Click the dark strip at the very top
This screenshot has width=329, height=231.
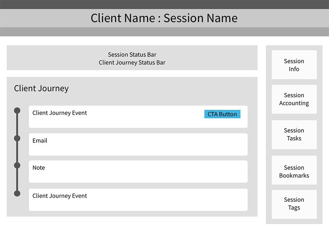pyautogui.click(x=164, y=4)
